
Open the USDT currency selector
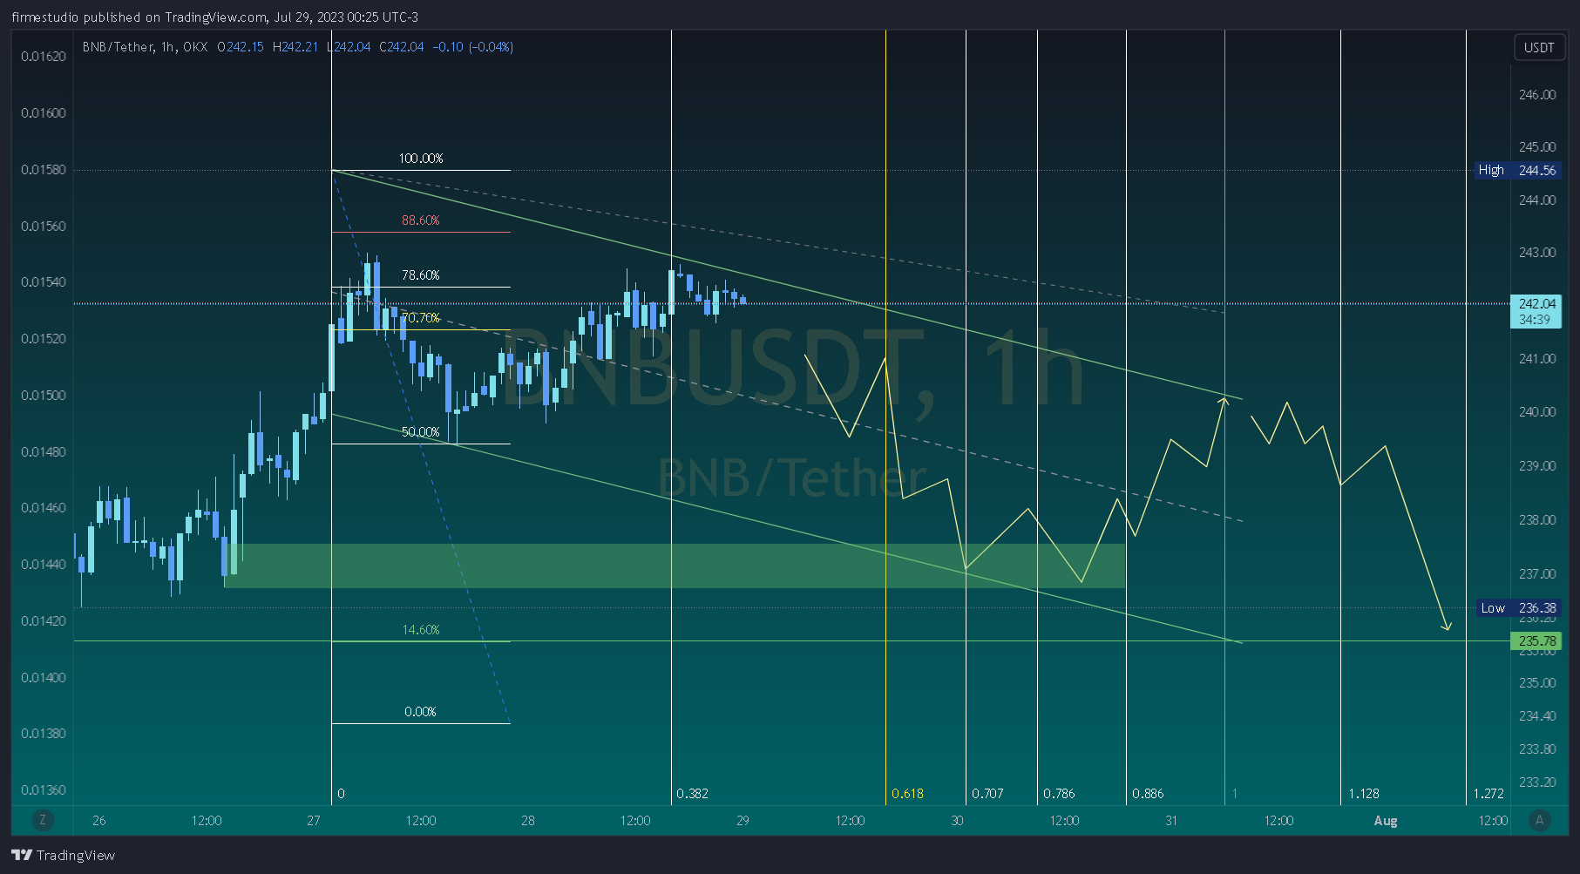pos(1538,47)
